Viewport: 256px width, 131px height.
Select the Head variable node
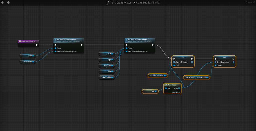pos(27,56)
